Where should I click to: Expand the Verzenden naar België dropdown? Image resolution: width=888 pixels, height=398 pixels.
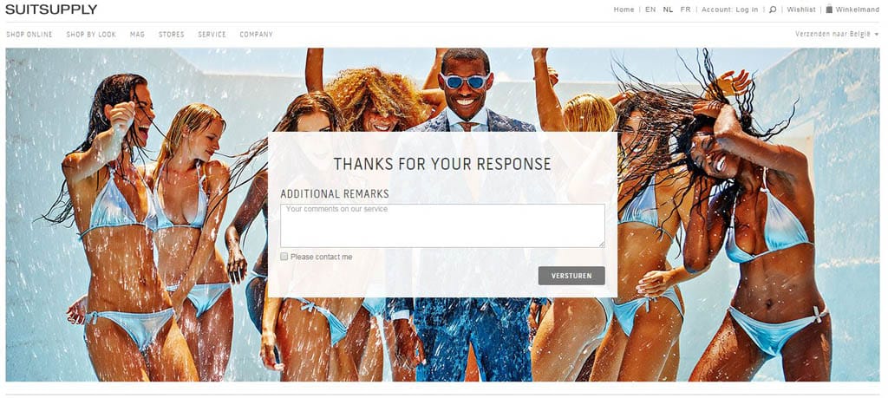[x=837, y=34]
